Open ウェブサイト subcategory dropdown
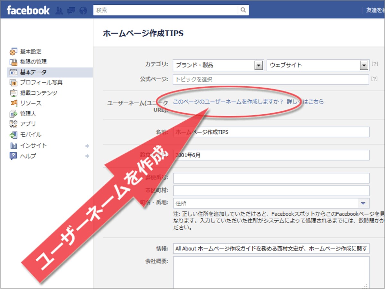 (318, 65)
